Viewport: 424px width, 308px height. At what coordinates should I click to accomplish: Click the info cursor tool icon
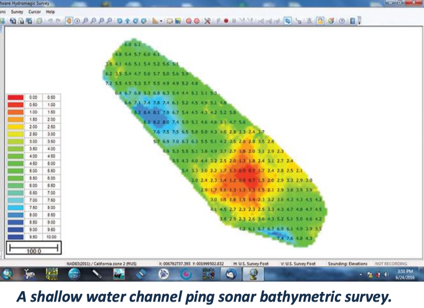tap(76, 21)
